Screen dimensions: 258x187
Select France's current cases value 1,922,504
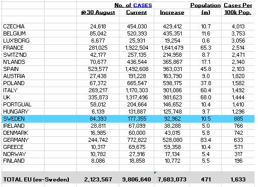click(137, 48)
